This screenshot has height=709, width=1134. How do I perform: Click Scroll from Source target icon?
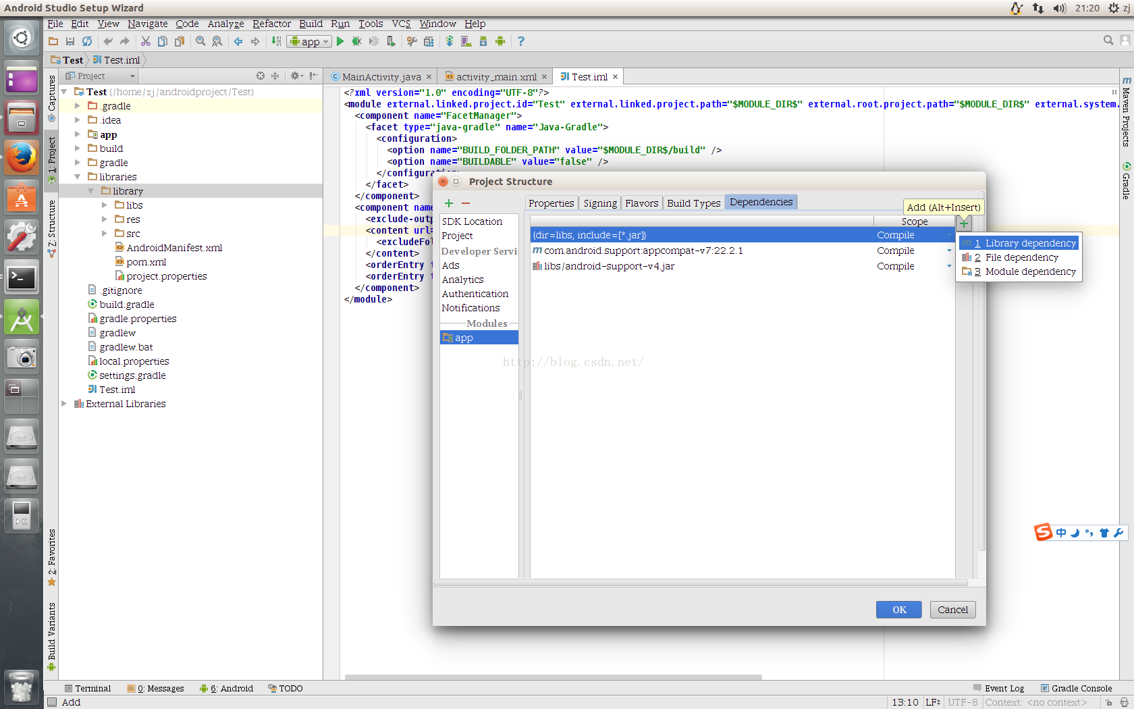(261, 76)
